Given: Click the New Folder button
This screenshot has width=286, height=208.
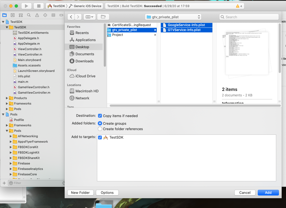Looking at the screenshot, I should click(80, 193).
